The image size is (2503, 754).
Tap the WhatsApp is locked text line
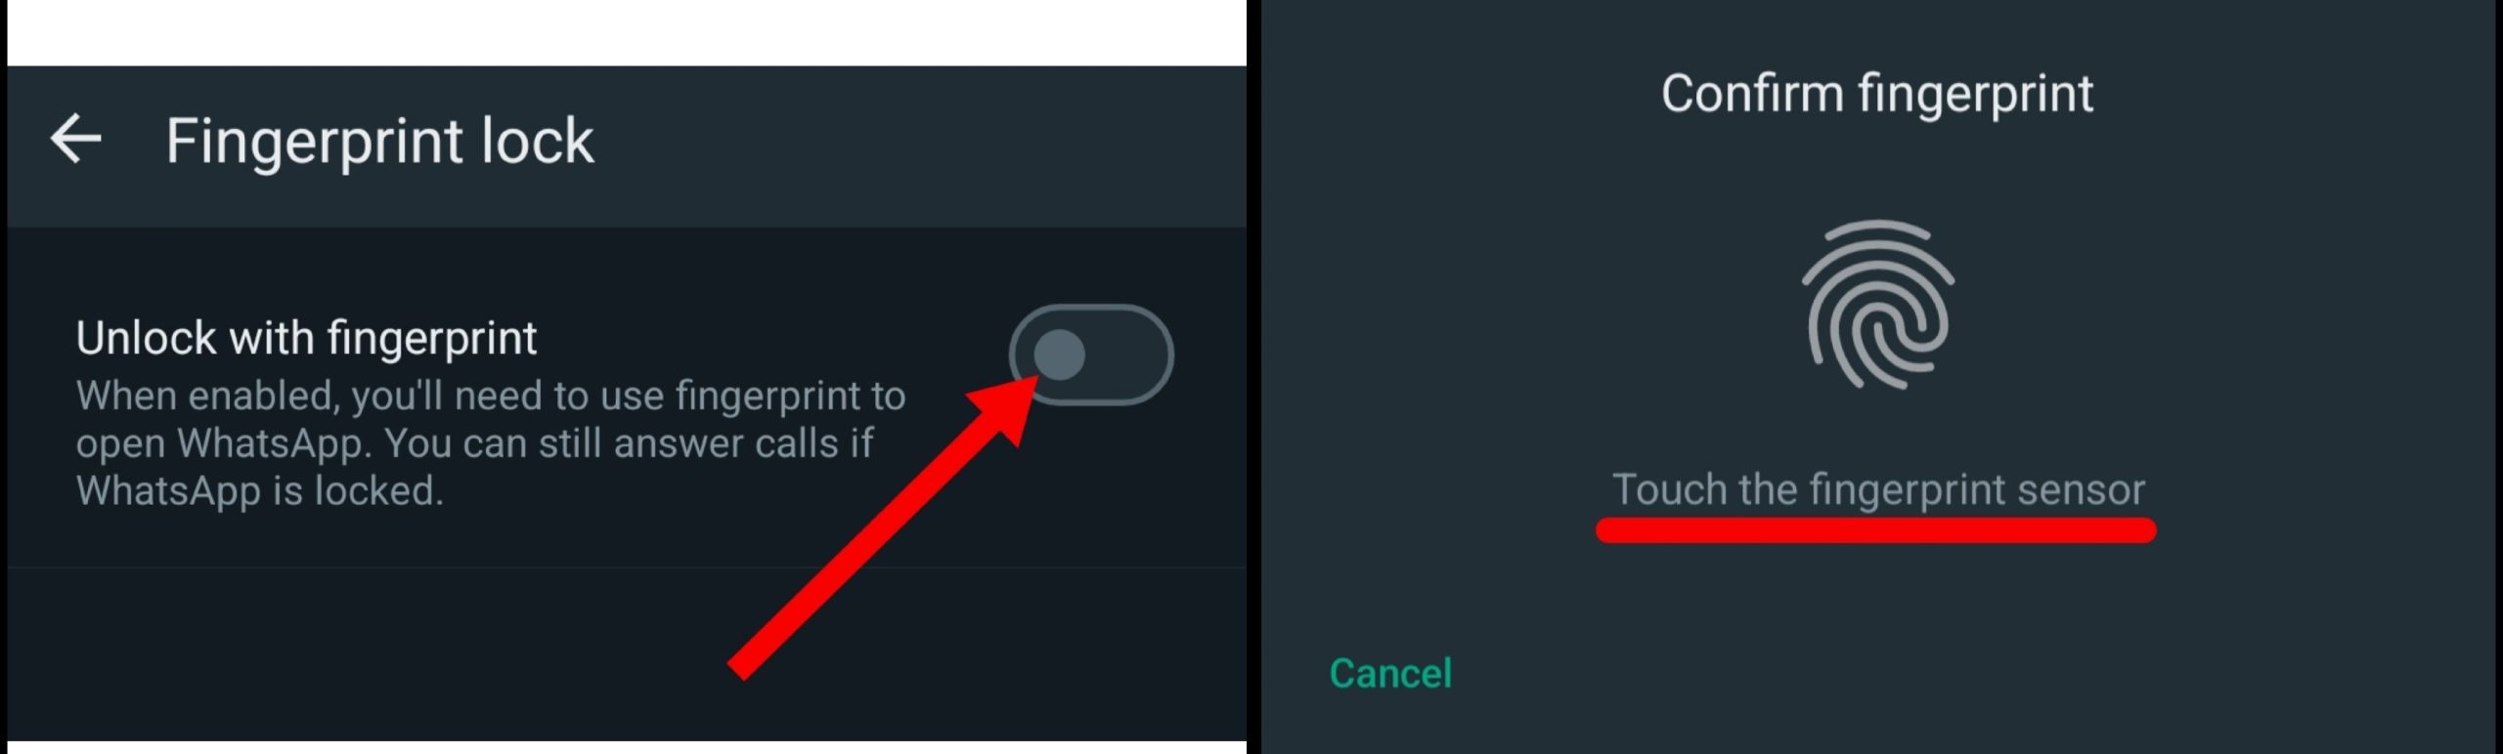pyautogui.click(x=260, y=490)
